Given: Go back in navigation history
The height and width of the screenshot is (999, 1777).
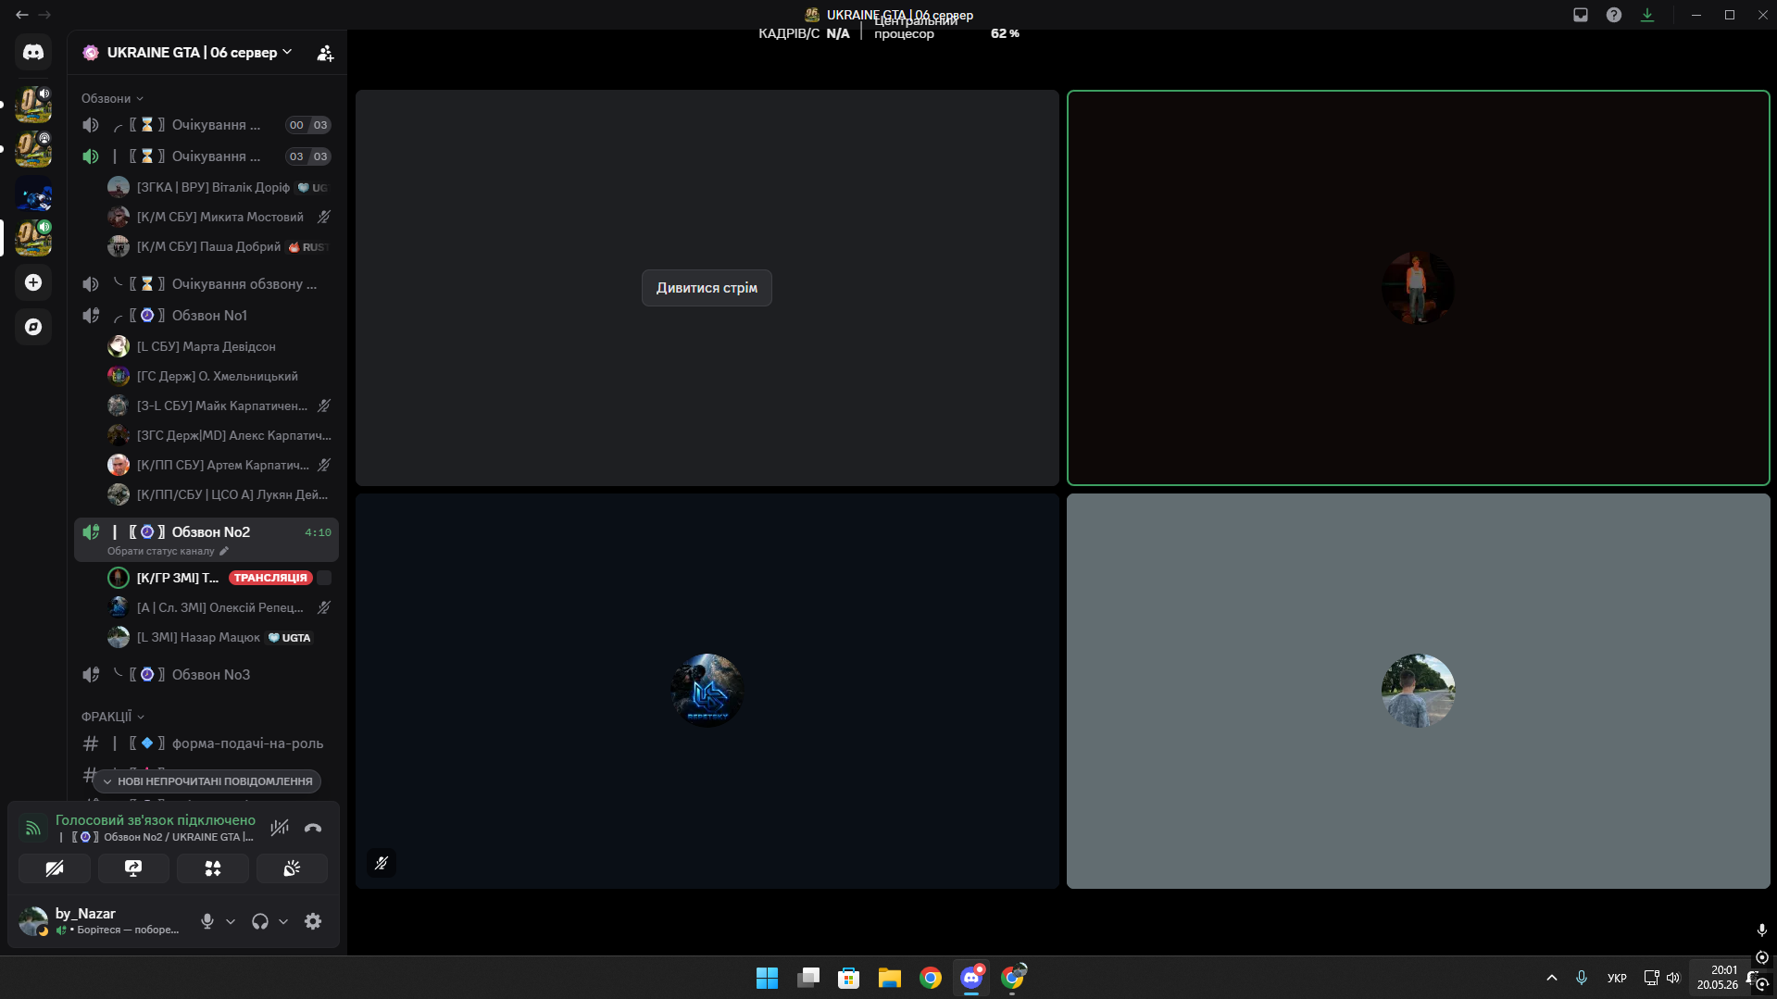Looking at the screenshot, I should point(21,15).
